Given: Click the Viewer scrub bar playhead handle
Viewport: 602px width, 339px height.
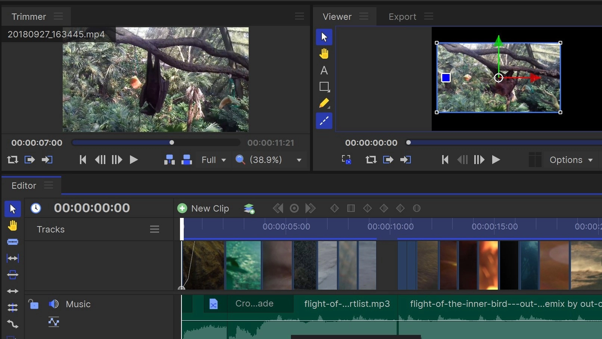Looking at the screenshot, I should pos(409,142).
